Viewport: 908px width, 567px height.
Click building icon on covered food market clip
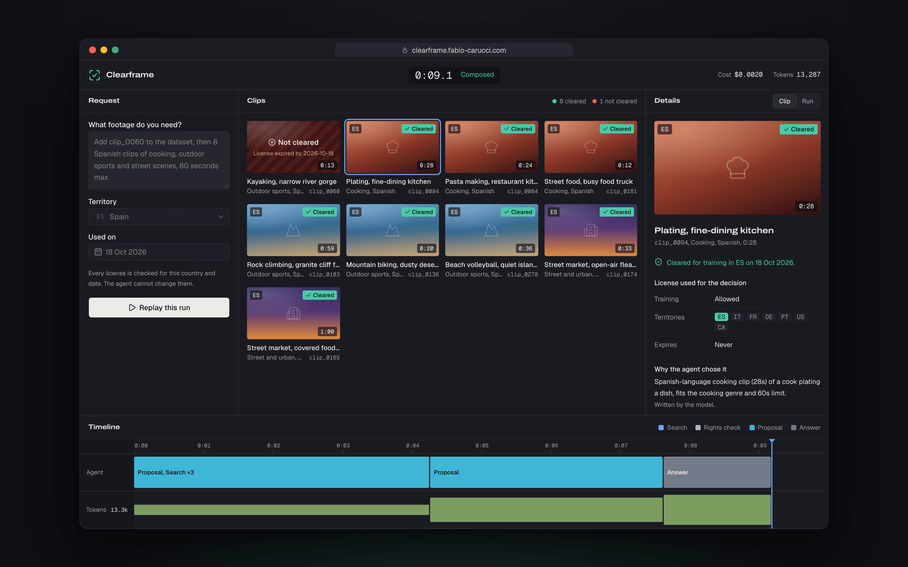[x=293, y=314]
